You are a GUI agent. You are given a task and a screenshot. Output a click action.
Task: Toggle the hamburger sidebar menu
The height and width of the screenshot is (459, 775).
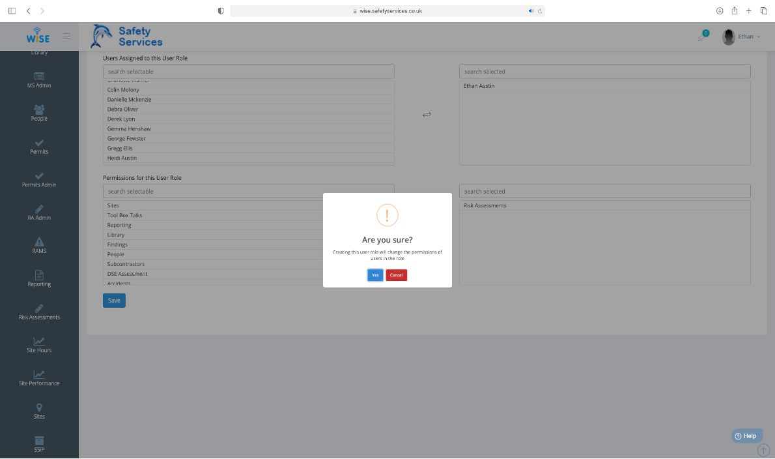pyautogui.click(x=66, y=36)
